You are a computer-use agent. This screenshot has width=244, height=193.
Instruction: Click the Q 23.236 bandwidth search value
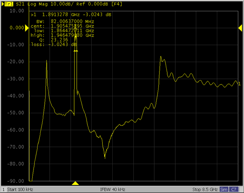click(x=59, y=40)
